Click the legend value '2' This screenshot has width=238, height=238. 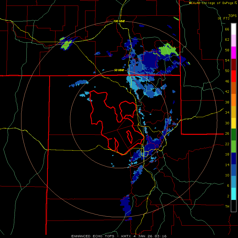click(x=228, y=196)
